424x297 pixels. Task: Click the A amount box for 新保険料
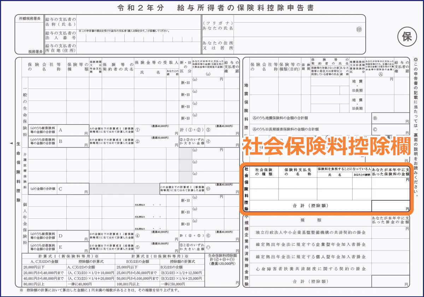click(73, 130)
